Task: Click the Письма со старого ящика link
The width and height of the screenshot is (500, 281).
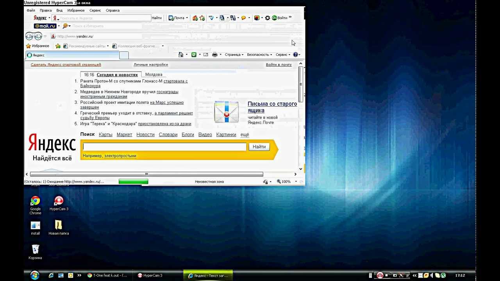Action: 272,107
